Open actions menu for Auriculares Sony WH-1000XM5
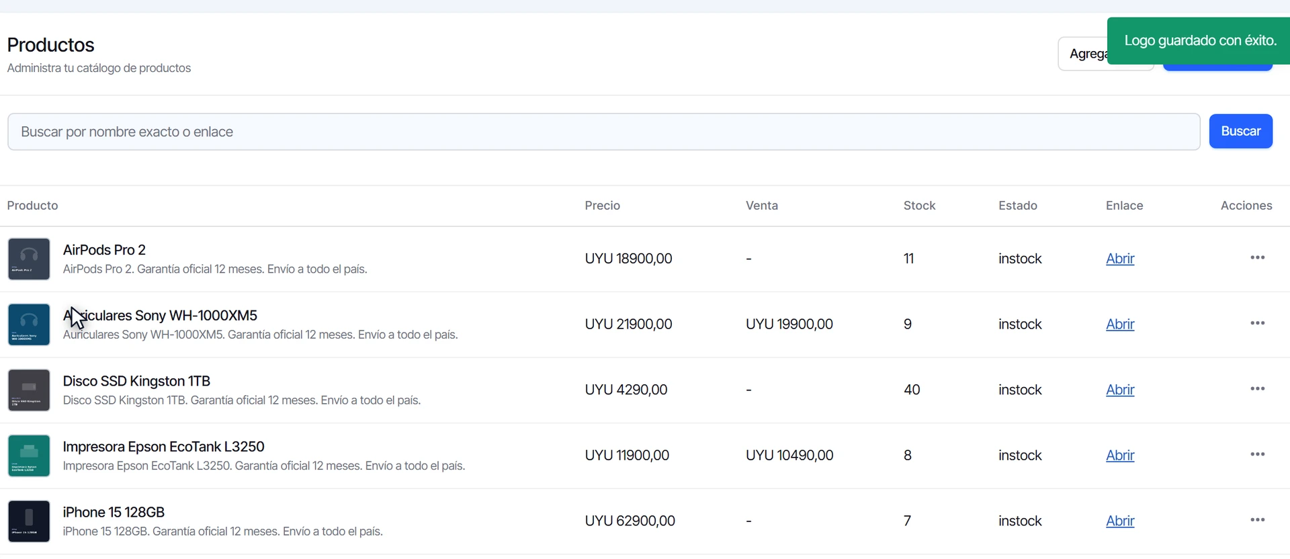Image resolution: width=1290 pixels, height=559 pixels. pos(1258,323)
